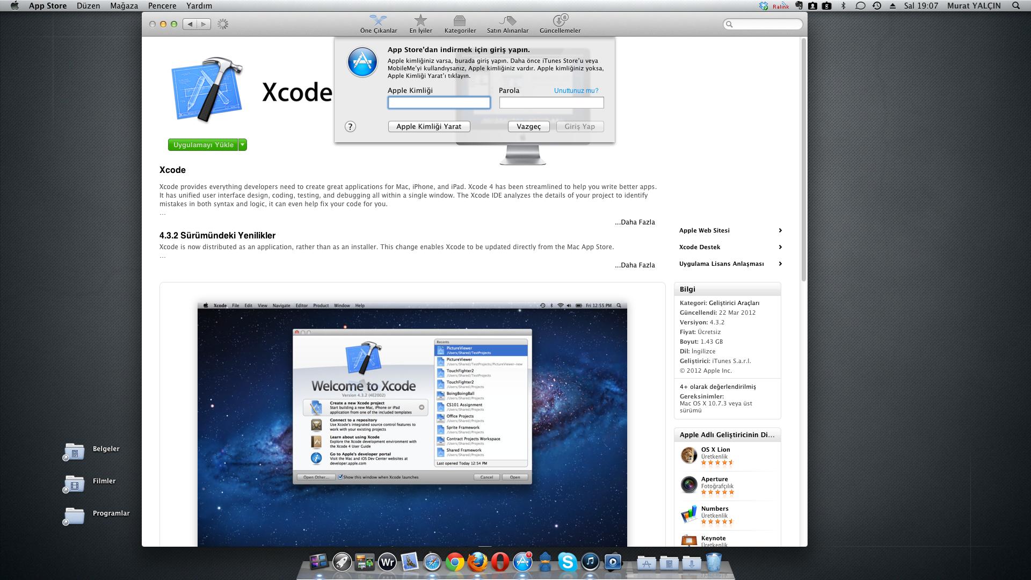Viewport: 1031px width, 580px height.
Task: Click the Unuttunuz mu? link
Action: click(x=576, y=91)
